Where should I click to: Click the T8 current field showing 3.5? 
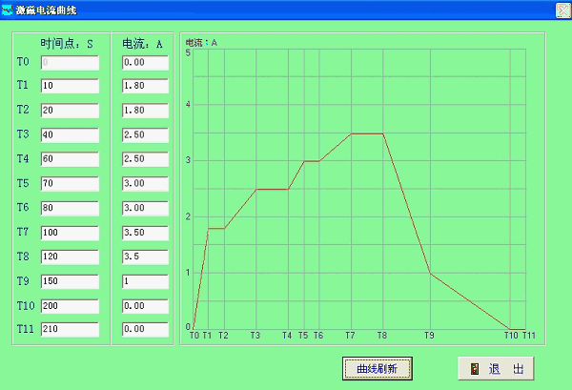(x=145, y=257)
